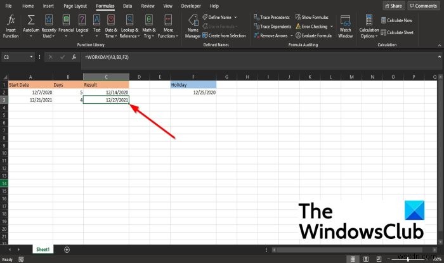Click the Select All corner triangle
444x263 pixels.
point(4,77)
